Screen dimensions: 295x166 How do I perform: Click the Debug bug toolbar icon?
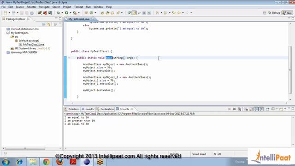(x=59, y=13)
